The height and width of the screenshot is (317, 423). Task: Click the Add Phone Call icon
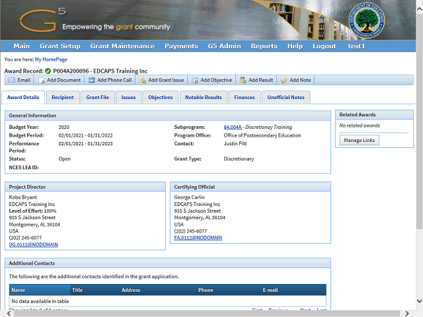click(91, 80)
